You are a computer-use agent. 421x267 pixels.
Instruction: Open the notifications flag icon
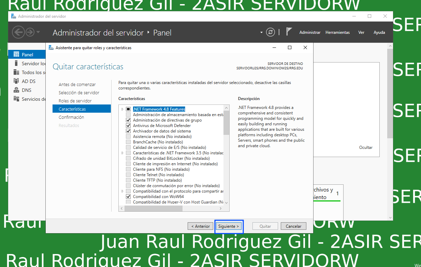tap(289, 32)
